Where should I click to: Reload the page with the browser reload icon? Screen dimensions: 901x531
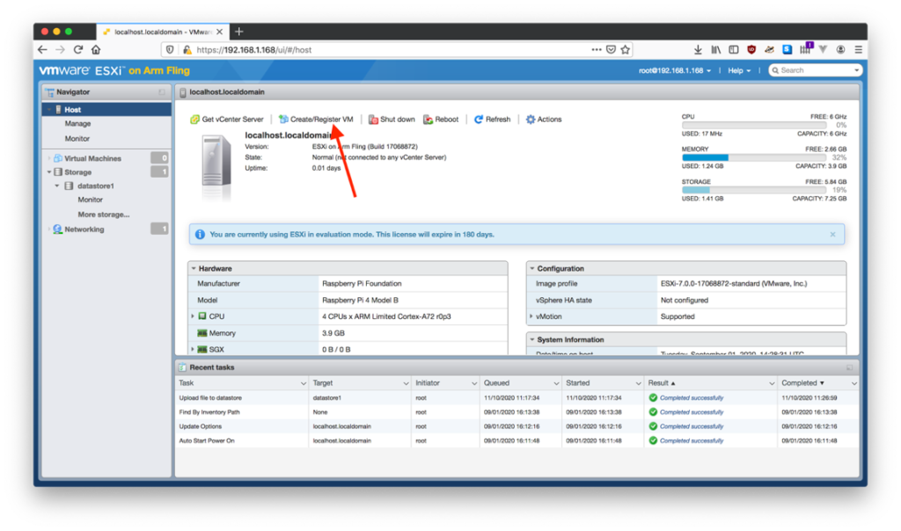pyautogui.click(x=78, y=50)
